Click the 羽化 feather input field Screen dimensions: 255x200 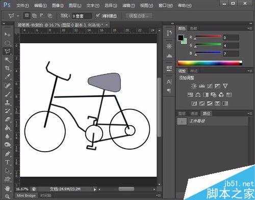pos(82,16)
